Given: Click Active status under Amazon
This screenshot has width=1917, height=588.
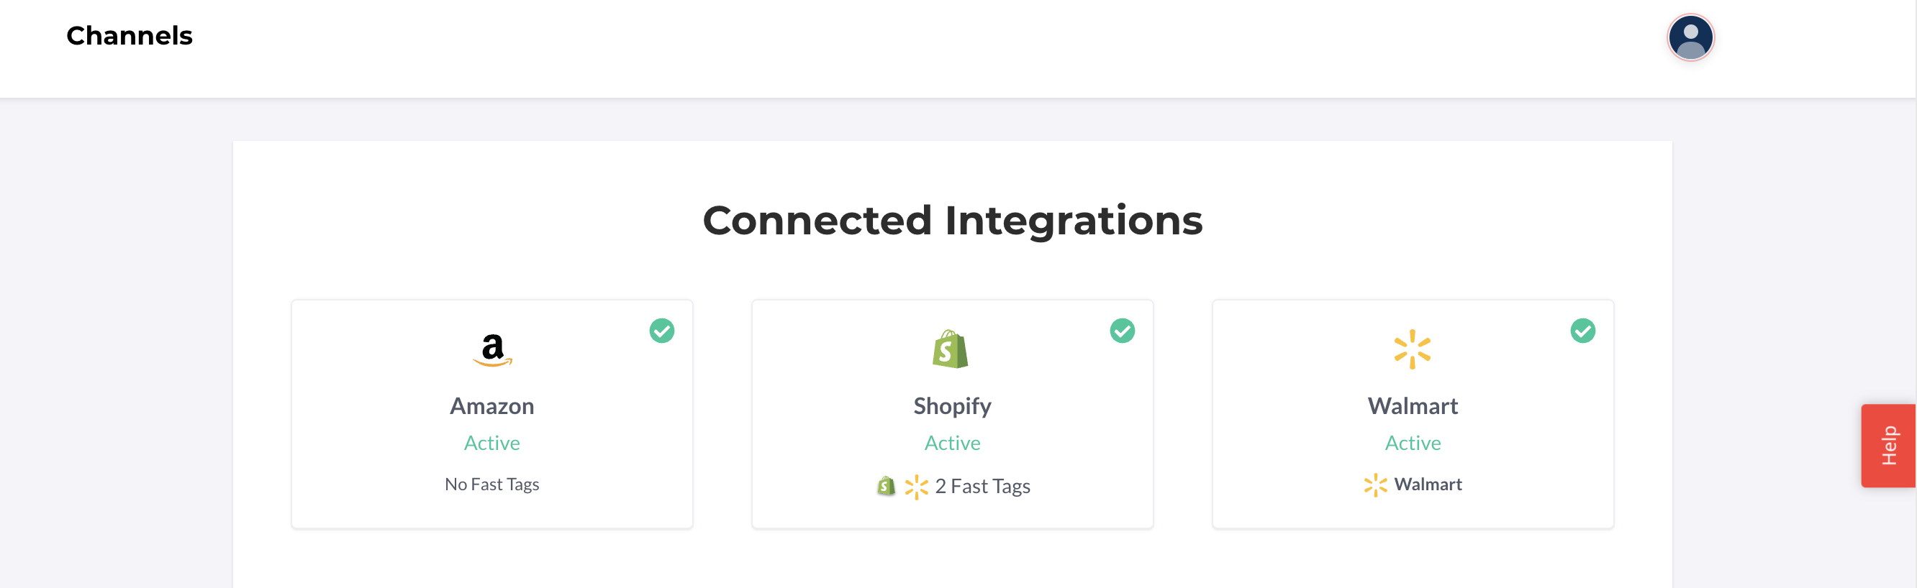Looking at the screenshot, I should click(492, 443).
